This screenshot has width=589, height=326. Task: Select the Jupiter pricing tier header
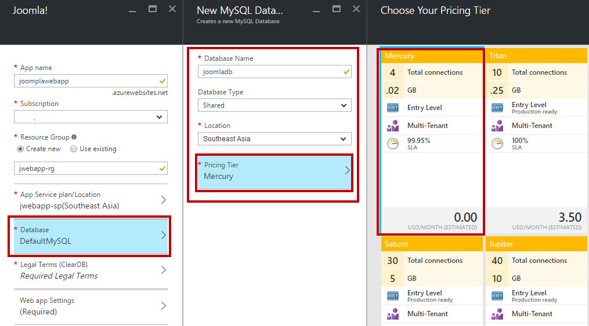pyautogui.click(x=536, y=244)
